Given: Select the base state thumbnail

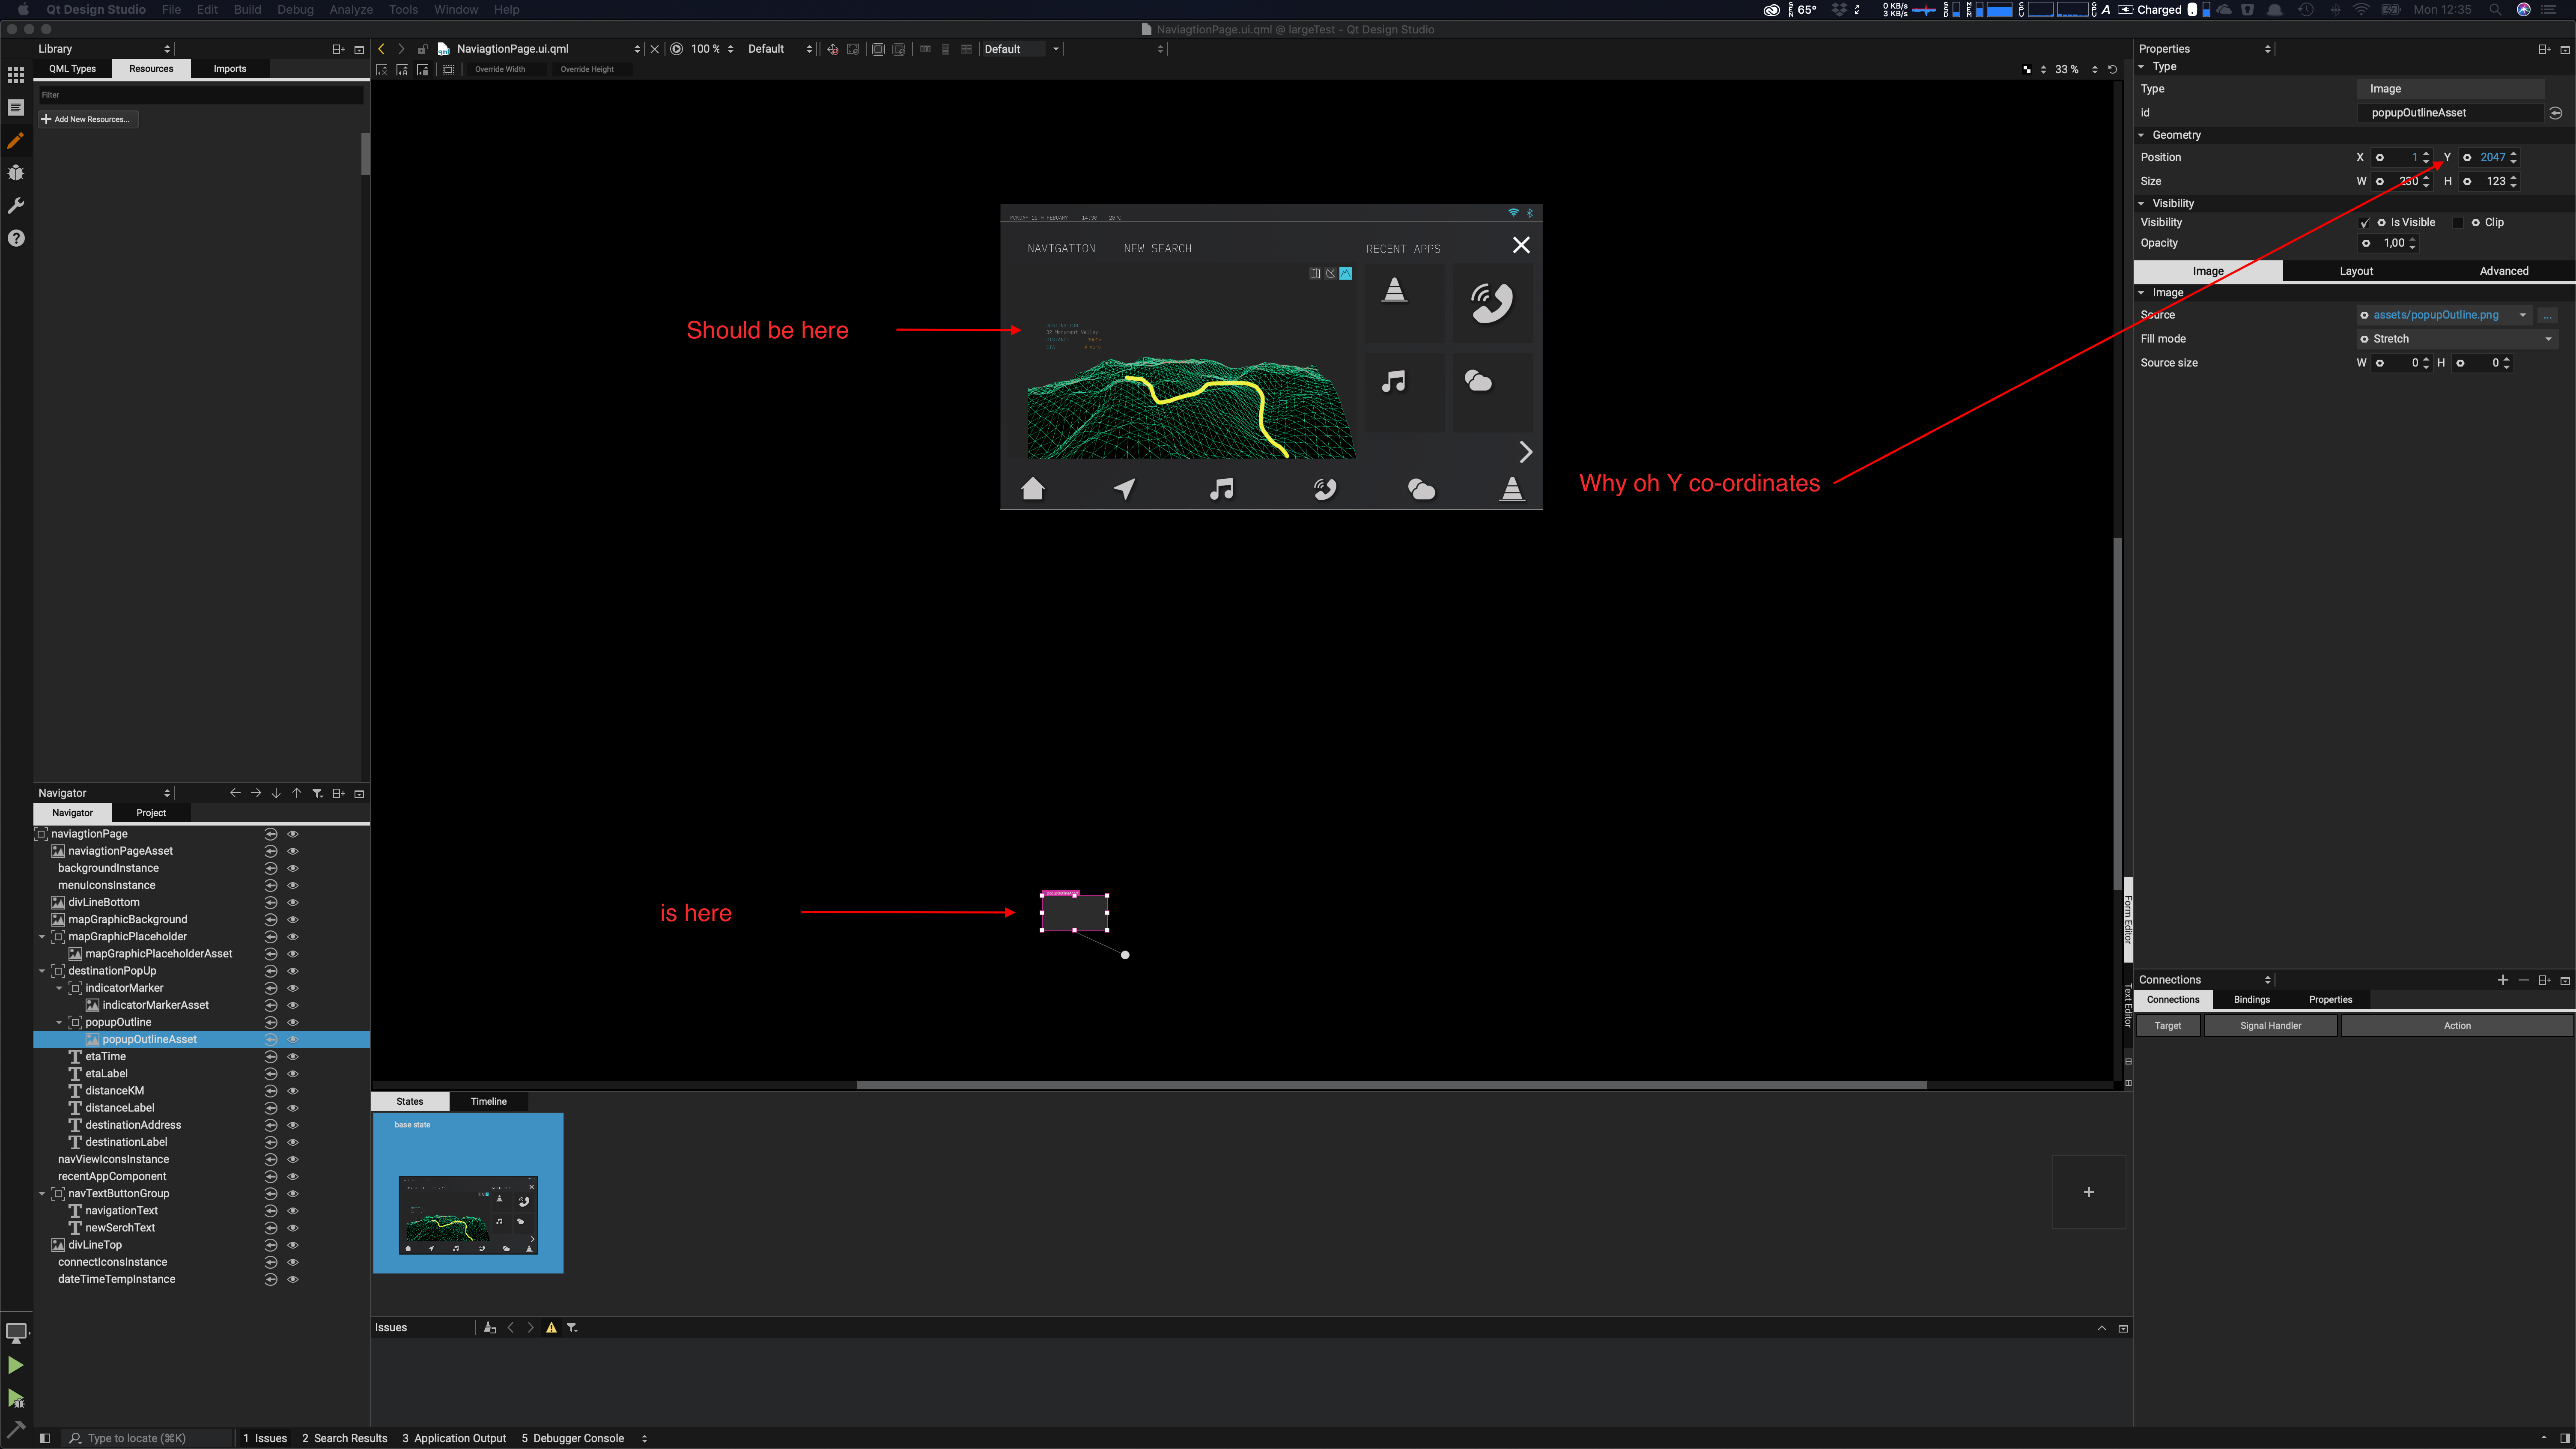Looking at the screenshot, I should pyautogui.click(x=468, y=1194).
